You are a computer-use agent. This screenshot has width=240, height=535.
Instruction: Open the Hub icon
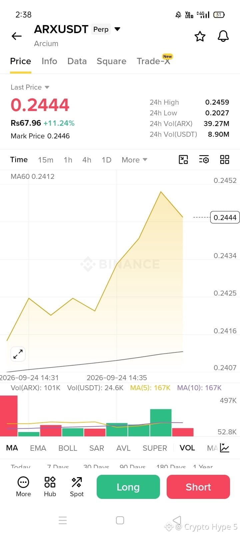pos(50,487)
